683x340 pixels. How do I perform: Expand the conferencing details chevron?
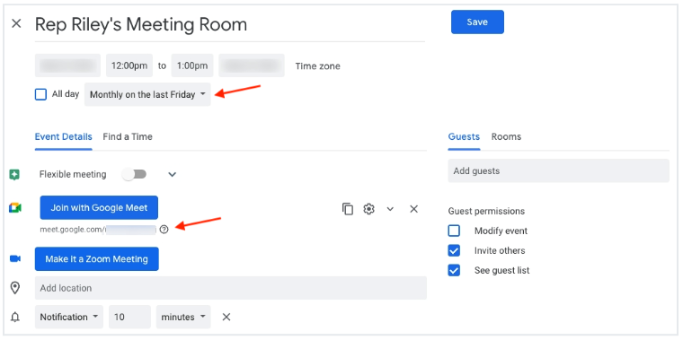[x=390, y=209]
